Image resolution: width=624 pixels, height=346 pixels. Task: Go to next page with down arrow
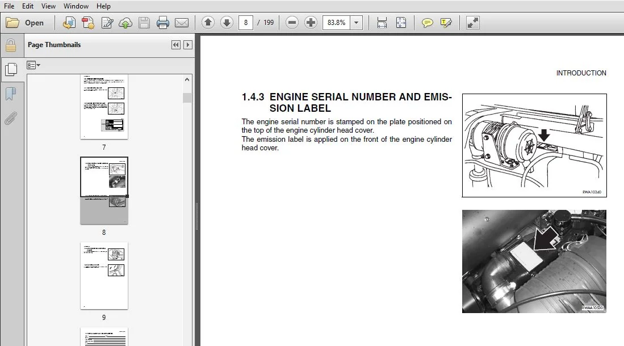click(227, 23)
